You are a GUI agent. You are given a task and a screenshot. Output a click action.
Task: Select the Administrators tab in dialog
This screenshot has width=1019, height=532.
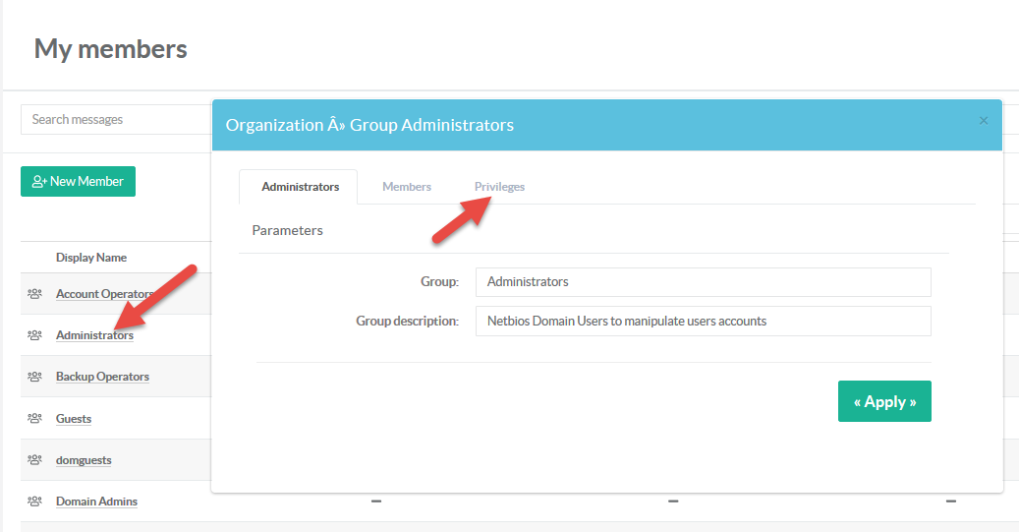click(x=300, y=187)
